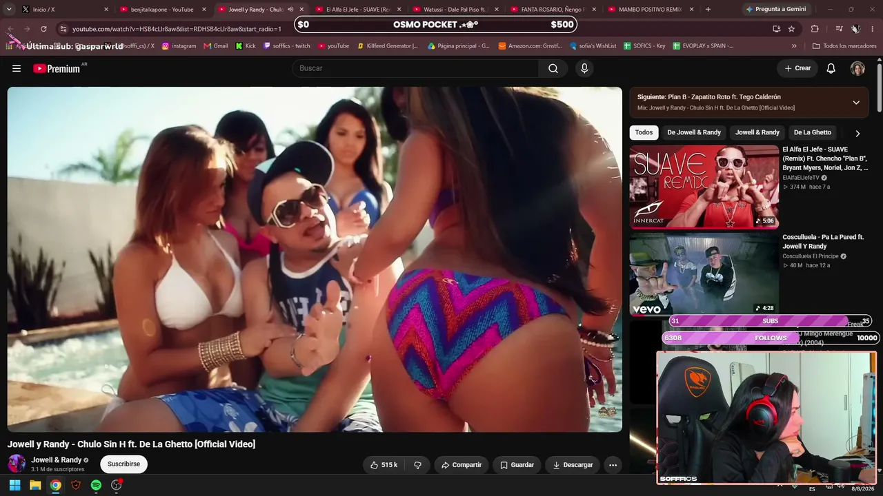
Task: Open the Windows Start menu
Action: [14, 485]
